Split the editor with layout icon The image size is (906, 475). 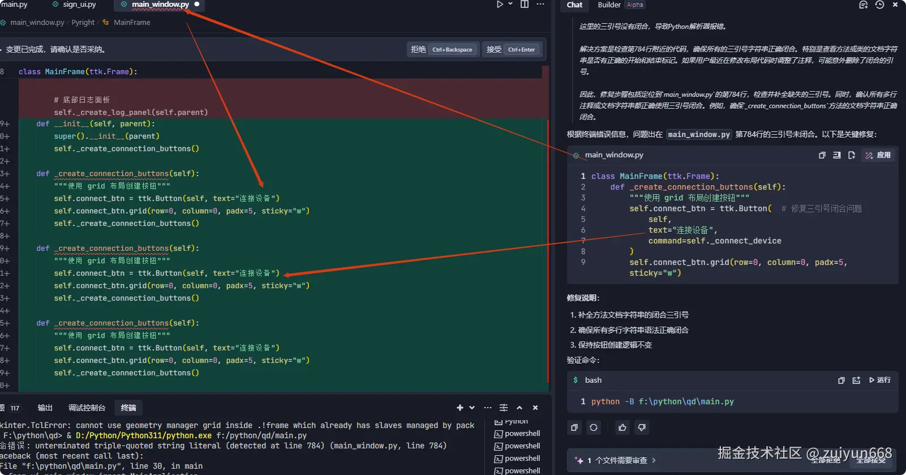525,5
